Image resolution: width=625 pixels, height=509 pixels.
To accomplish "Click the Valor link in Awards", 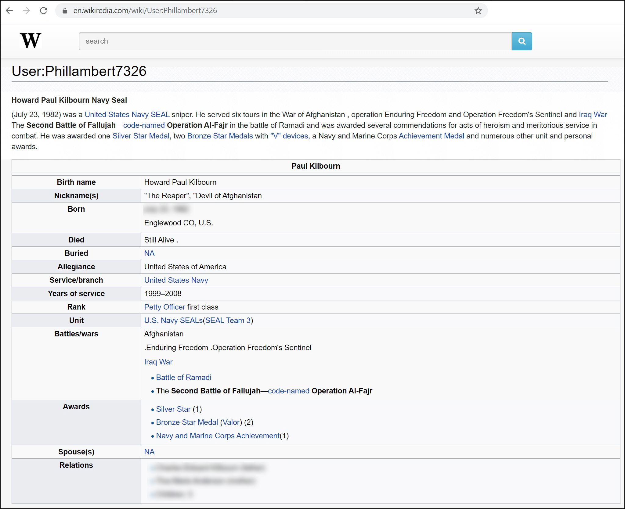I will [x=231, y=422].
